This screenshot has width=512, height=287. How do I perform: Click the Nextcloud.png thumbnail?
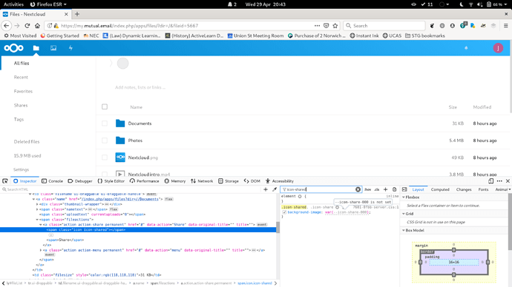(x=120, y=158)
